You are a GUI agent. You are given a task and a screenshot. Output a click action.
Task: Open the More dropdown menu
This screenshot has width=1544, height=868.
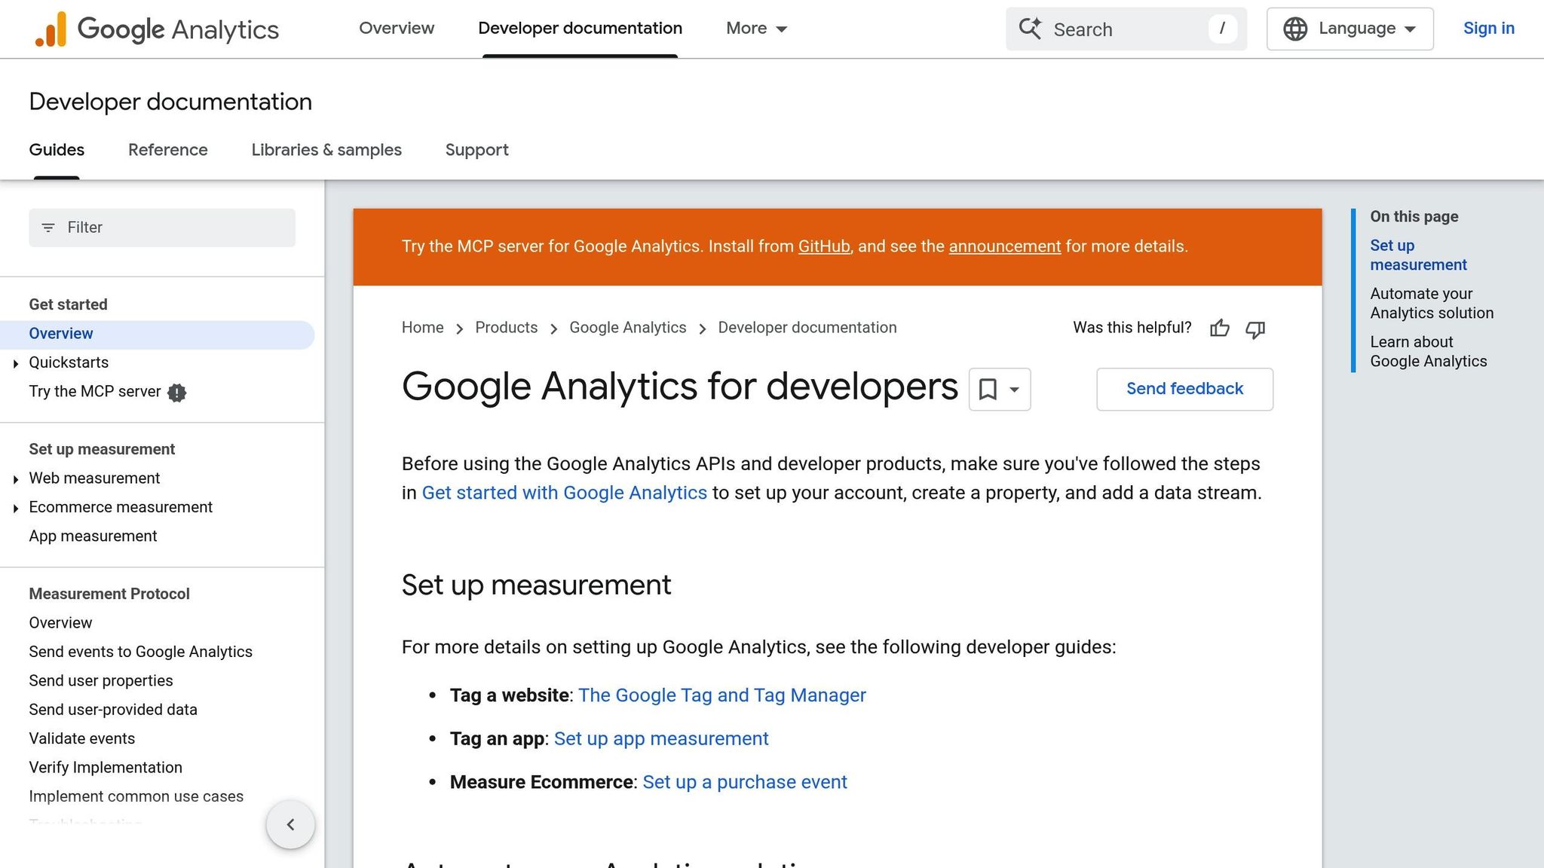click(756, 29)
